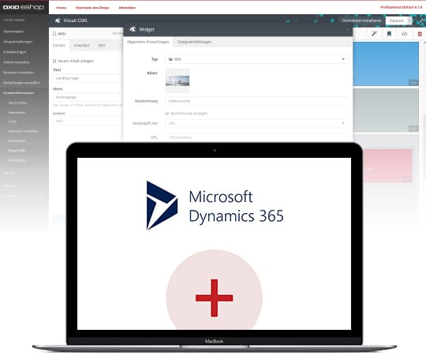The height and width of the screenshot is (363, 426).
Task: Click the Home link in top bar
Action: 61,8
